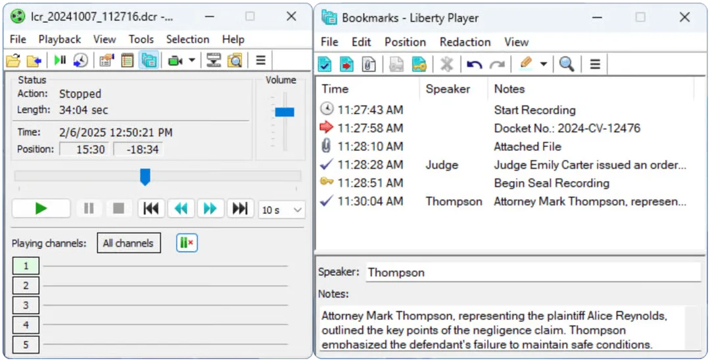Open the go-to-time clock icon

[81, 60]
